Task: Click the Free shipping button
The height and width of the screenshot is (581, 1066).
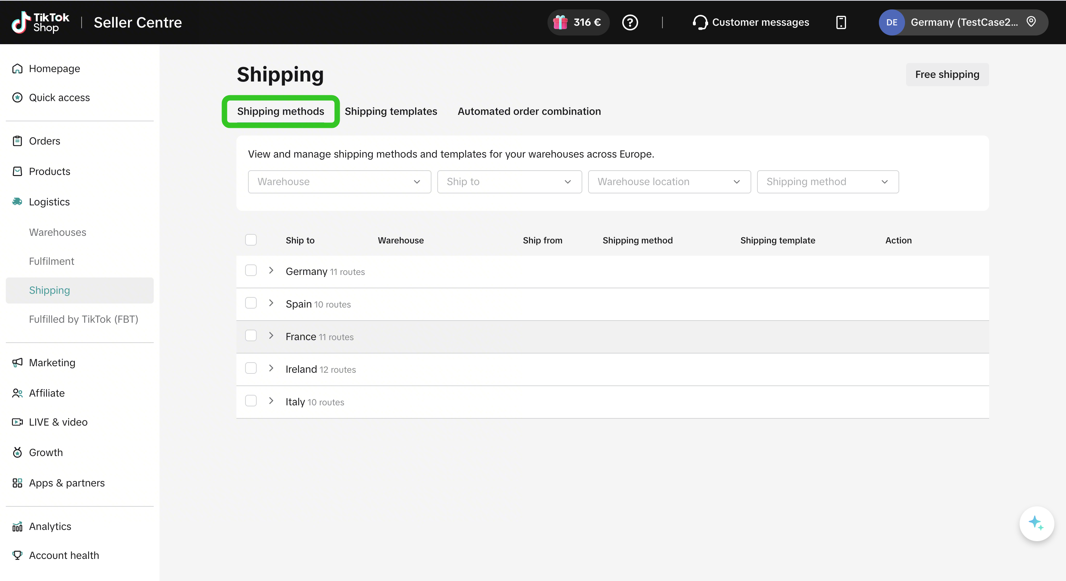Action: 947,75
